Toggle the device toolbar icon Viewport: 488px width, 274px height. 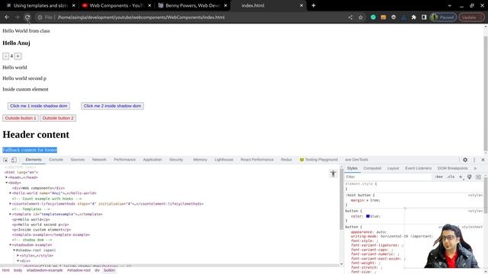coord(14,160)
